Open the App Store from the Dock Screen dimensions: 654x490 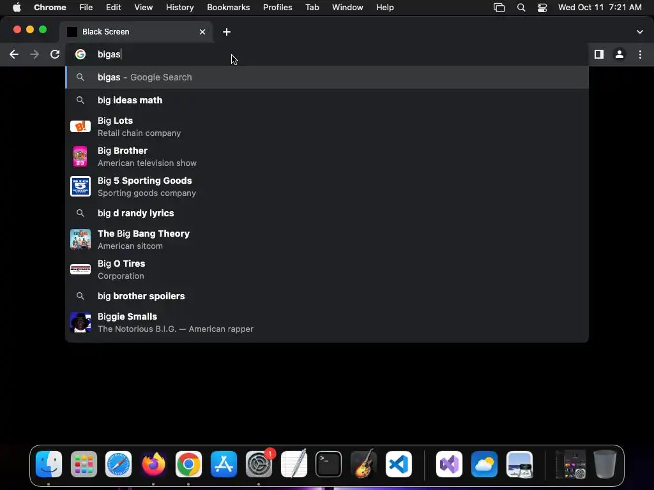click(224, 464)
